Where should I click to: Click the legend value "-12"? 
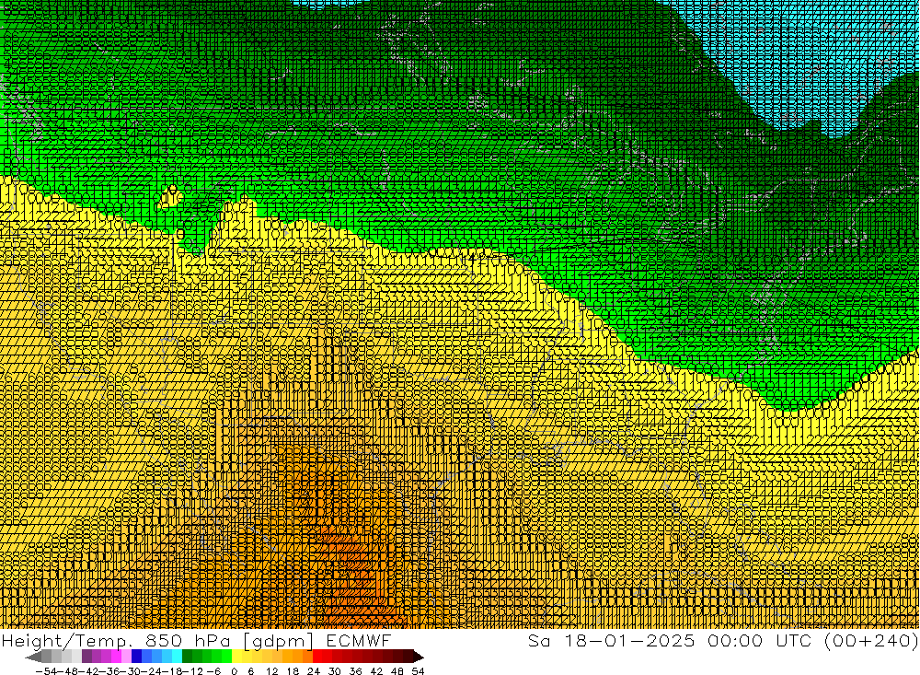click(x=192, y=671)
